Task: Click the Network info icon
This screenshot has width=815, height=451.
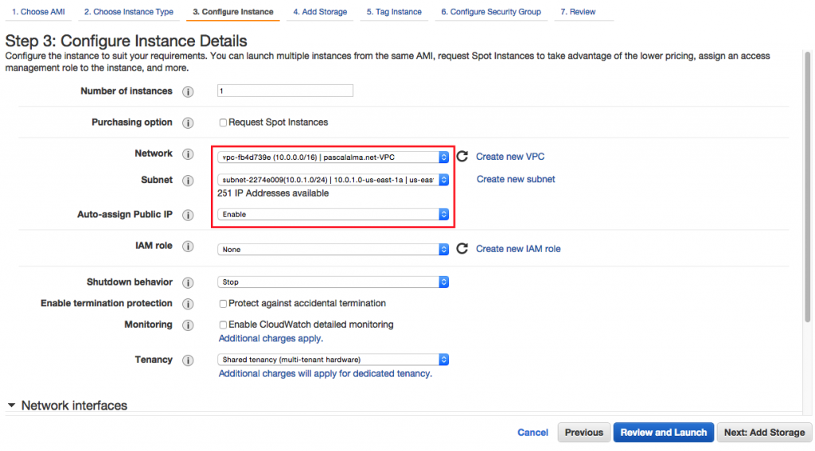Action: point(189,154)
